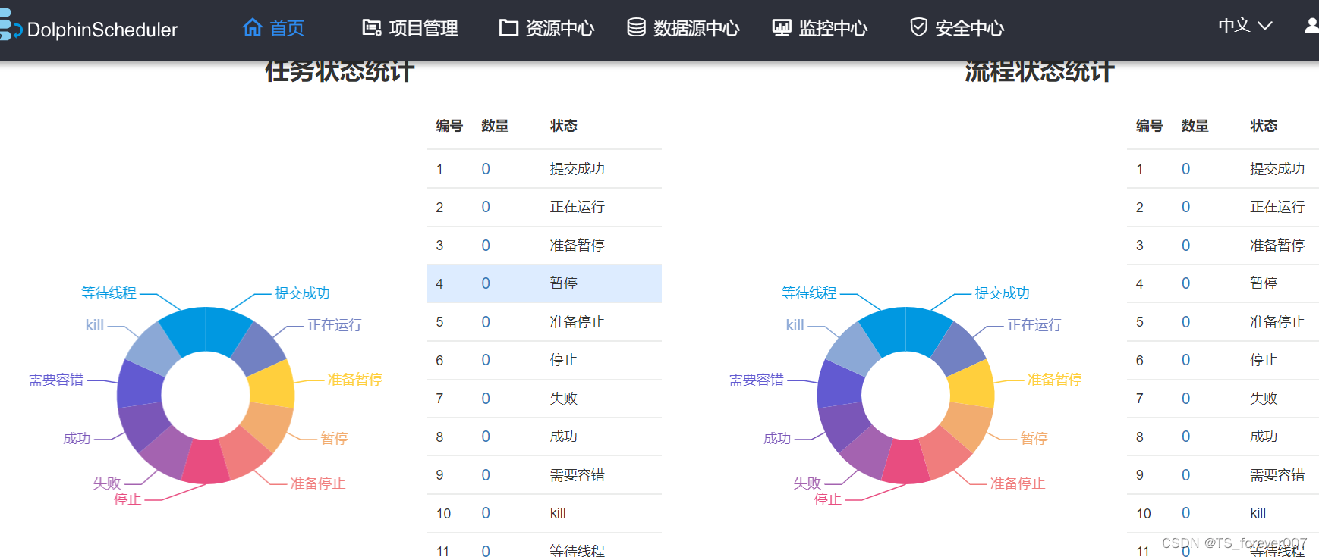Click 等待线程 label on task donut chart

point(109,293)
